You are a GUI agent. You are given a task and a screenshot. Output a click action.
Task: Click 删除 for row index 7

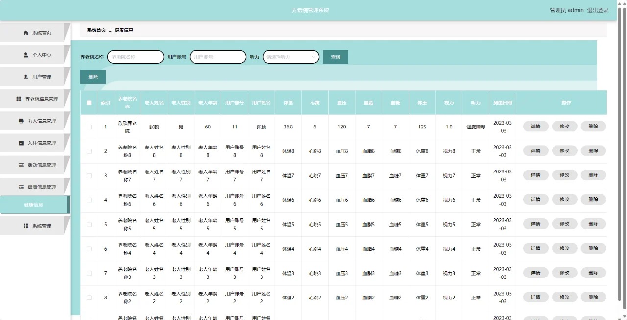(594, 273)
